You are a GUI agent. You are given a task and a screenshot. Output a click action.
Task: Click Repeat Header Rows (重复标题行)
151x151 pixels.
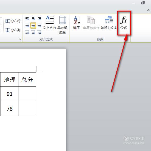coord(91,23)
